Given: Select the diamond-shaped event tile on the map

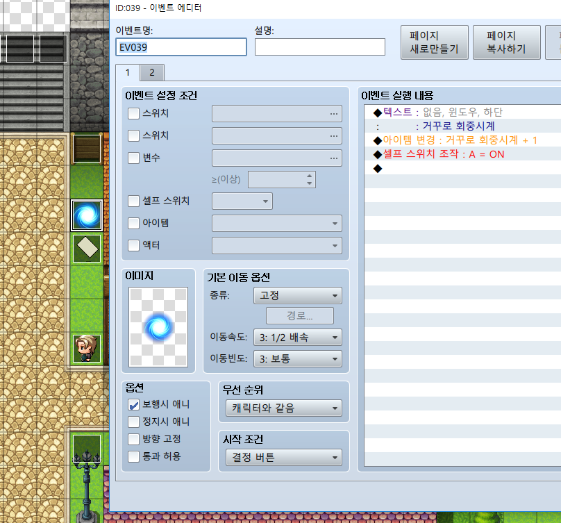Looking at the screenshot, I should [x=86, y=248].
